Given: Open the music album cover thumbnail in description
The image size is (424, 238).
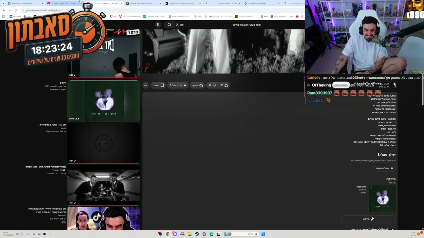Looking at the screenshot, I should click(382, 198).
